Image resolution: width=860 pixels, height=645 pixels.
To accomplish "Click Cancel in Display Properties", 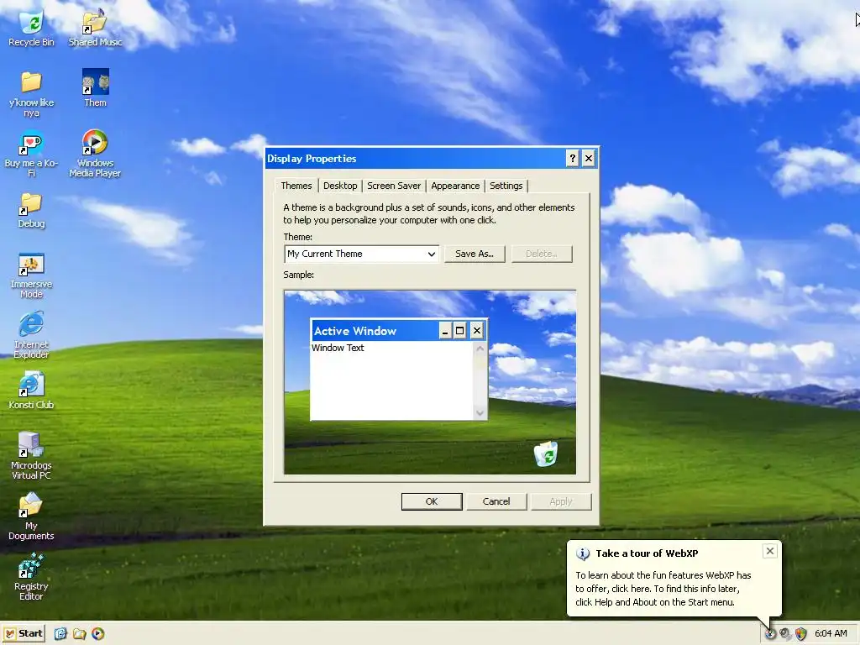I will pyautogui.click(x=496, y=501).
